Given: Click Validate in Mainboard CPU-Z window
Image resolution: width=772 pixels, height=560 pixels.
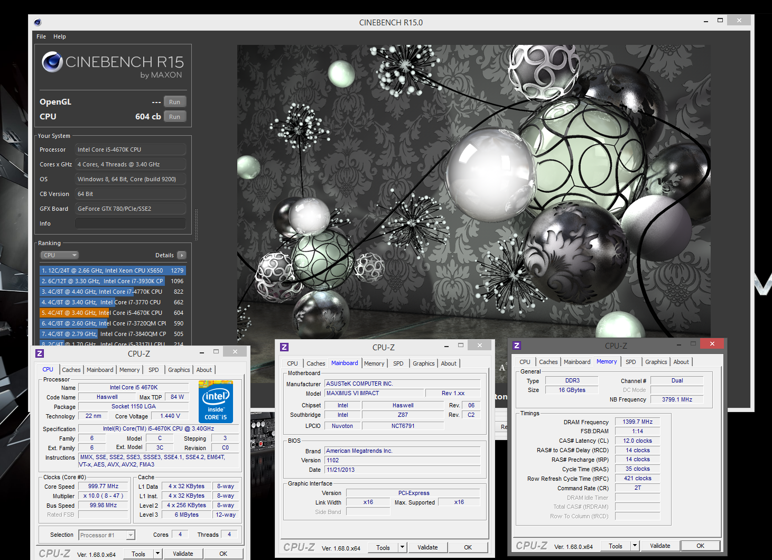Looking at the screenshot, I should (427, 547).
